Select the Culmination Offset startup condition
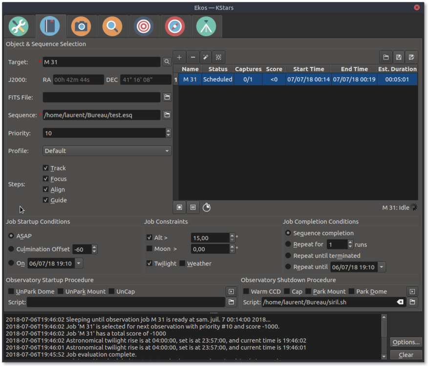The width and height of the screenshot is (428, 366). point(10,249)
